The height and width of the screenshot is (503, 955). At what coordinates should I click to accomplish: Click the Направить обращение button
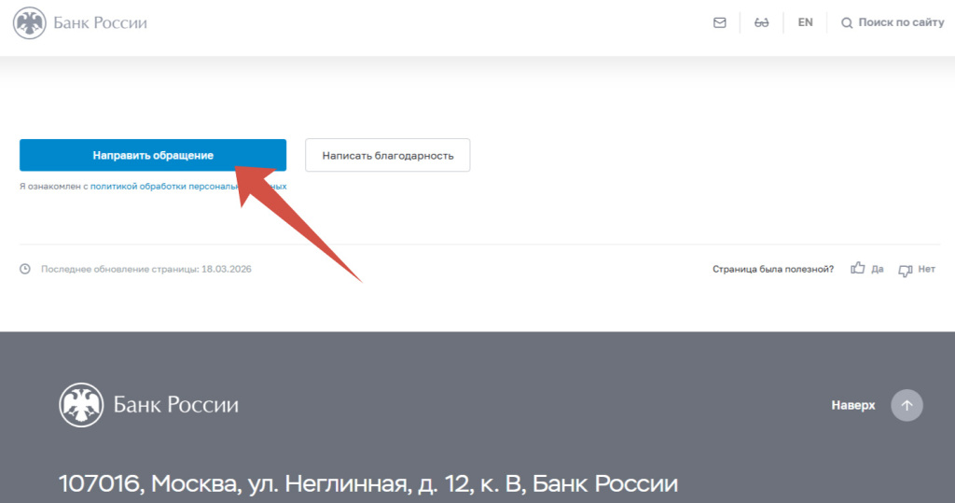pyautogui.click(x=153, y=155)
